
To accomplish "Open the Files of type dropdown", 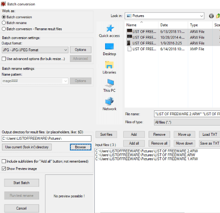I will pyautogui.click(x=187, y=122).
